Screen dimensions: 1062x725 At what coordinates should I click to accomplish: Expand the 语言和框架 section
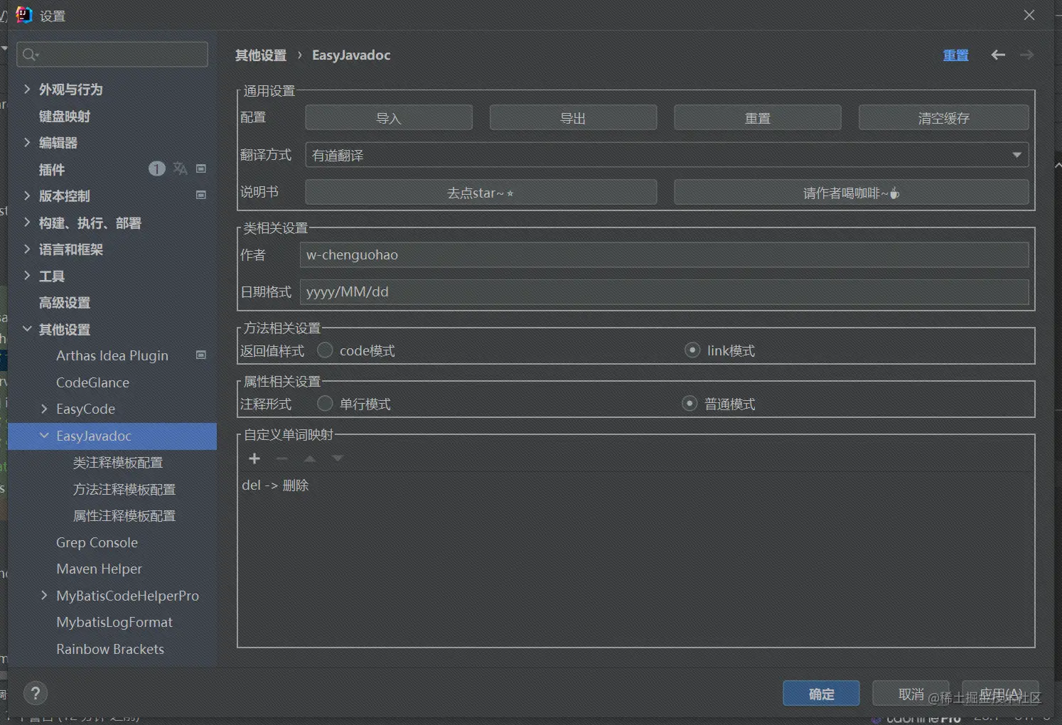27,249
